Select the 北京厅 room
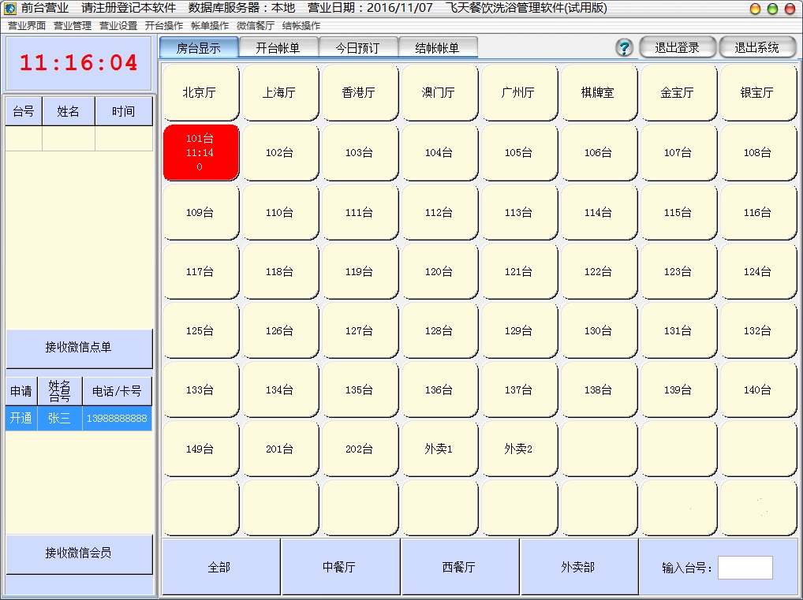This screenshot has width=803, height=600. (x=200, y=92)
